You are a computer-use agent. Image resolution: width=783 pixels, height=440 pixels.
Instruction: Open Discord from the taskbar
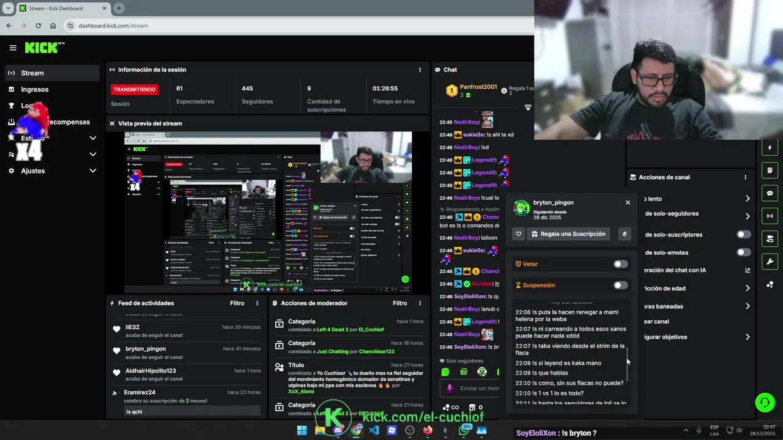tap(338, 430)
